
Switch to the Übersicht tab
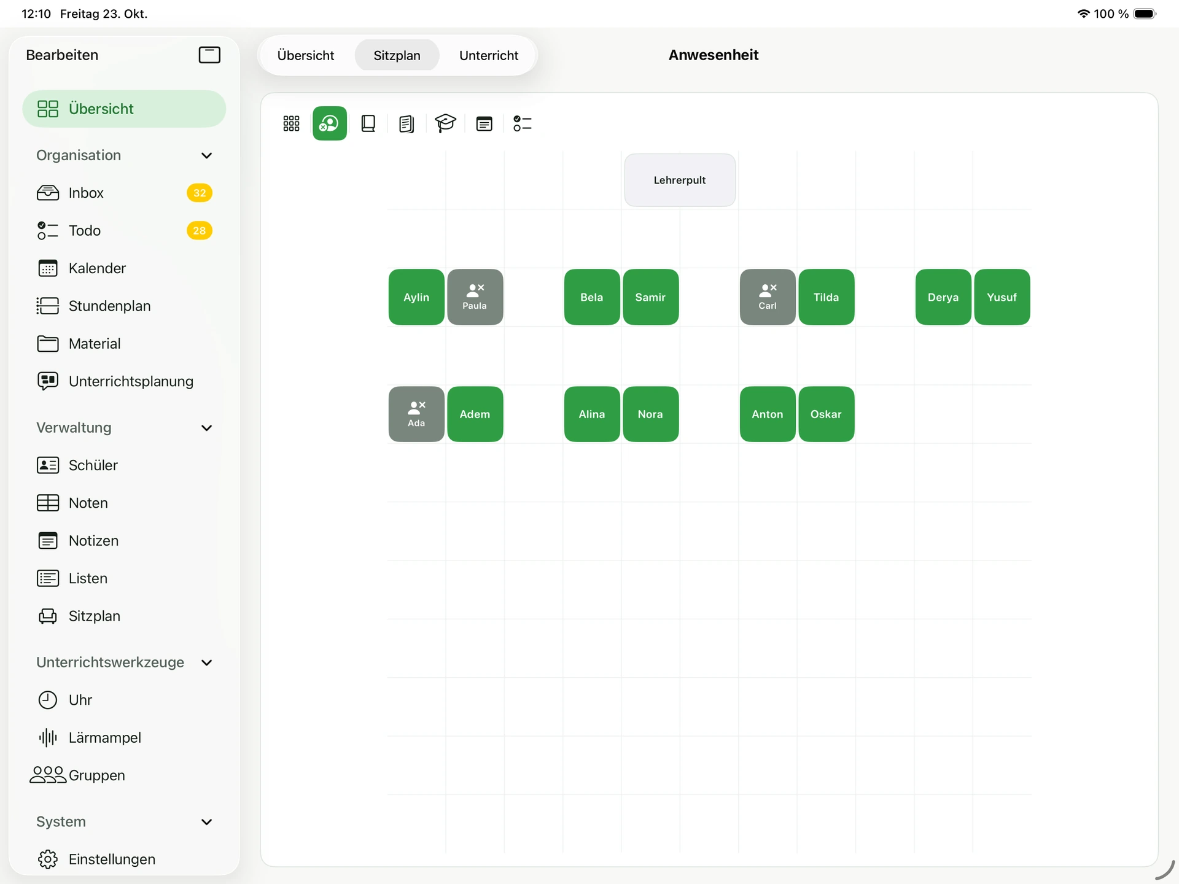coord(306,55)
